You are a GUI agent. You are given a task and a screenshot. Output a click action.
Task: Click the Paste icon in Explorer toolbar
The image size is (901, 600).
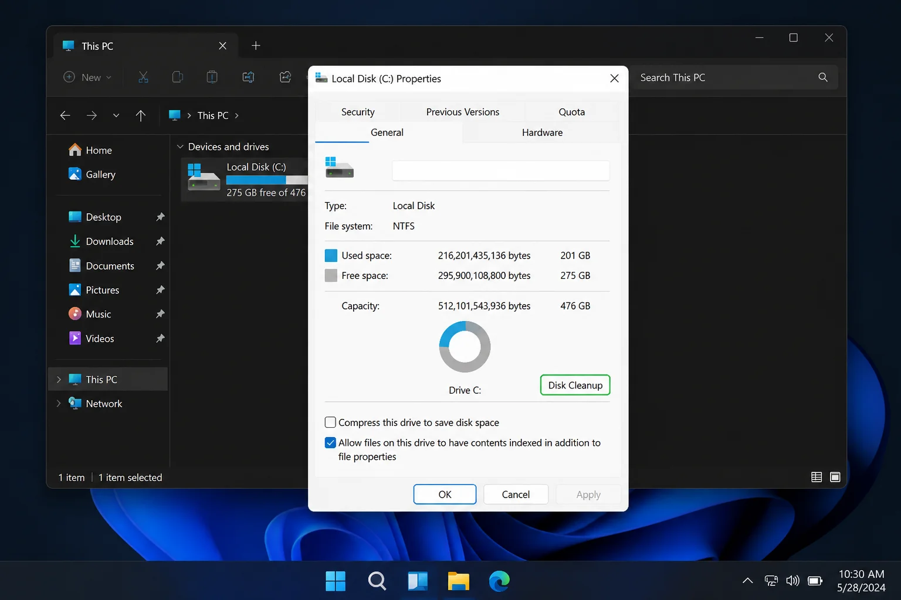pos(212,77)
